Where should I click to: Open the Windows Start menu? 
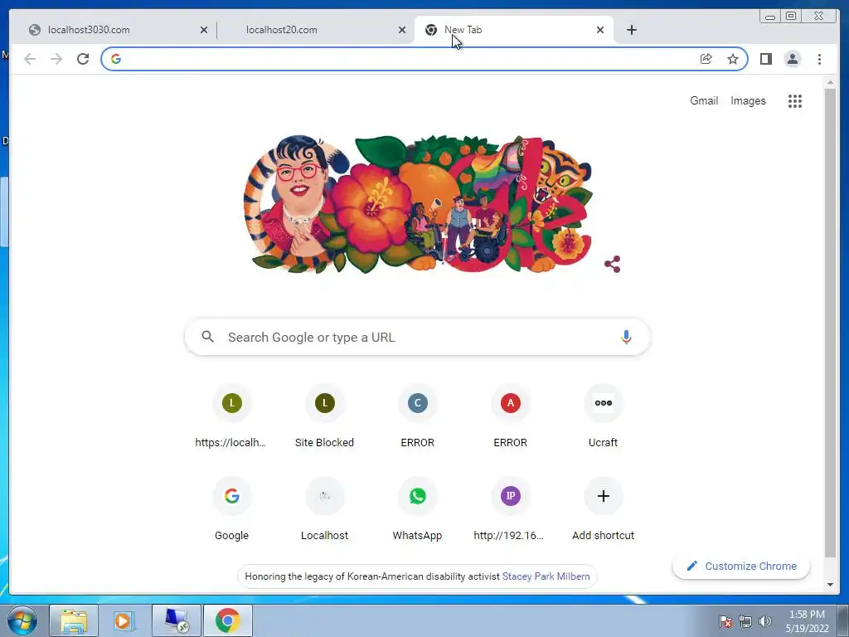(x=22, y=620)
